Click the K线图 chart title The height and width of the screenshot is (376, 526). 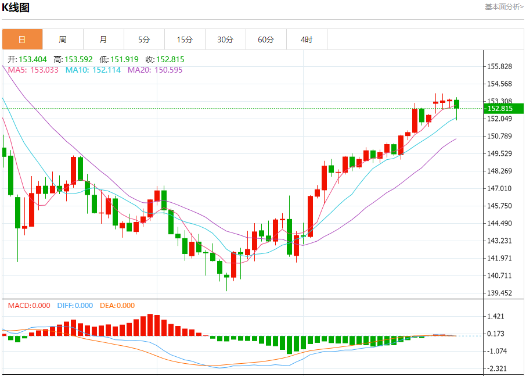pyautogui.click(x=16, y=8)
